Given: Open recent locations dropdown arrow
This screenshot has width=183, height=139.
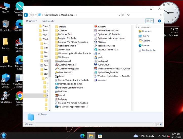Looking at the screenshot, I should (x=36, y=15).
